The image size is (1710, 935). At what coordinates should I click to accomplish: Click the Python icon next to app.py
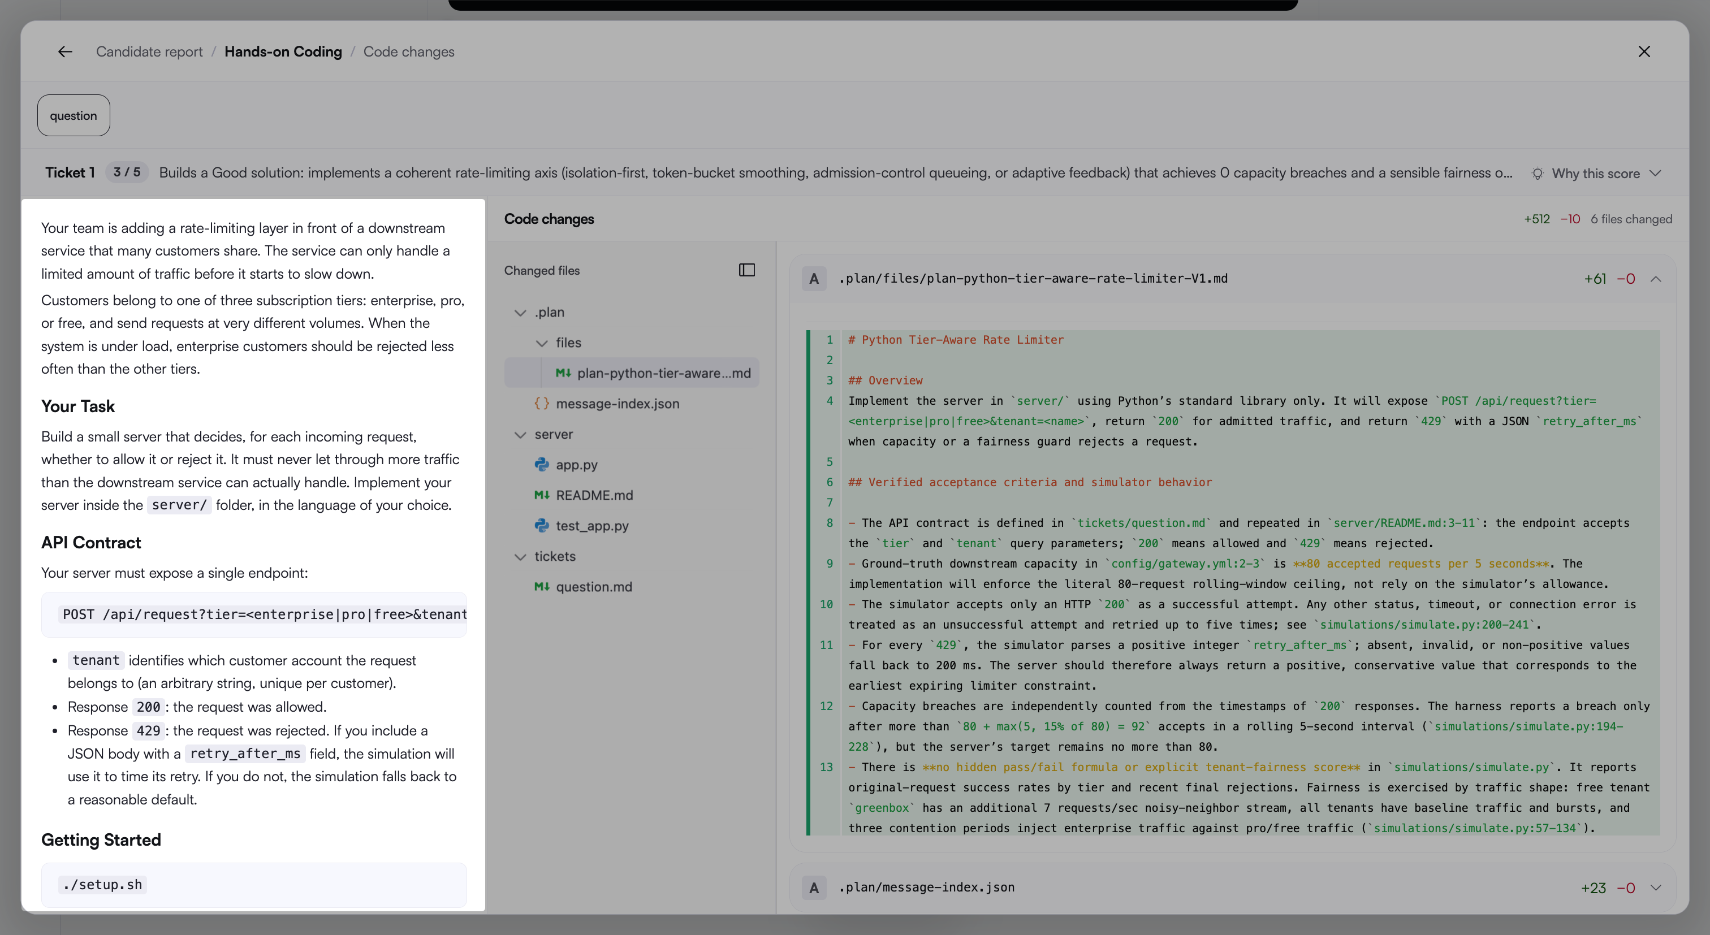coord(542,465)
